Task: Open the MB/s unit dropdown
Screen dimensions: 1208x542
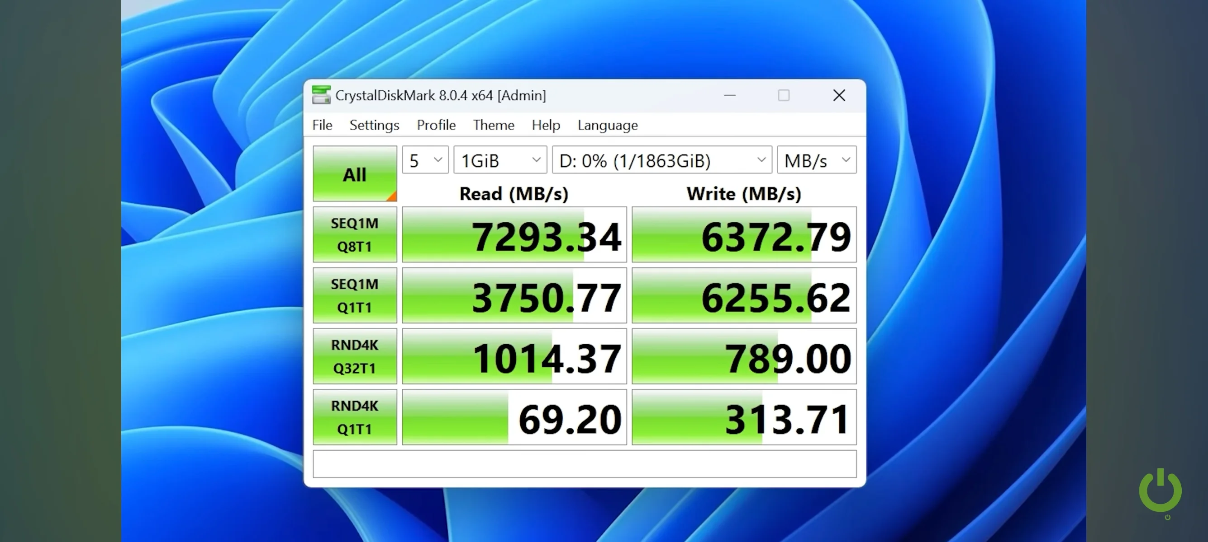Action: coord(817,160)
